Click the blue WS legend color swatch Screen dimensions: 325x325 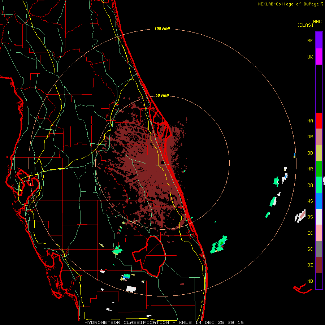pyautogui.click(x=319, y=201)
